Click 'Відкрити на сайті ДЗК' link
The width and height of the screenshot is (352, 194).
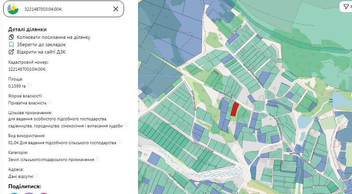click(x=41, y=52)
